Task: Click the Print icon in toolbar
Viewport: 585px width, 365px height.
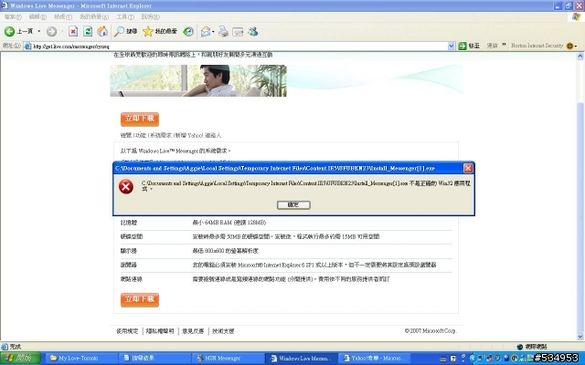Action: 223,32
